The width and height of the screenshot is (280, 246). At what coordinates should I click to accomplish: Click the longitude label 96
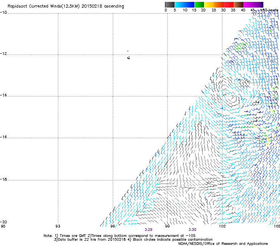coord(112,226)
